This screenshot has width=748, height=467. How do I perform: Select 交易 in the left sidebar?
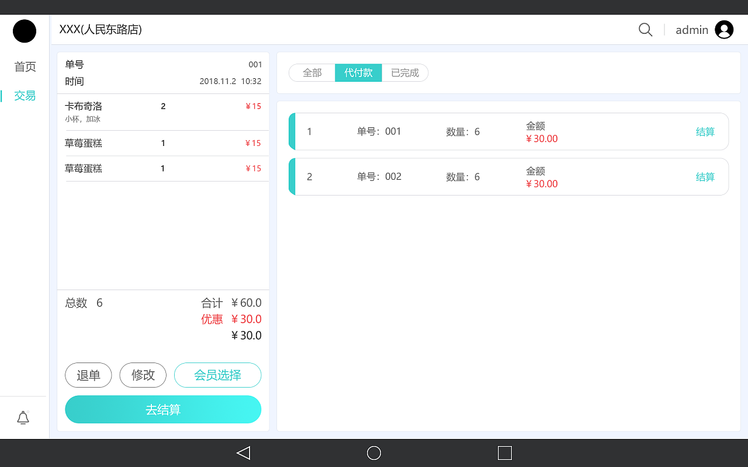pyautogui.click(x=24, y=95)
